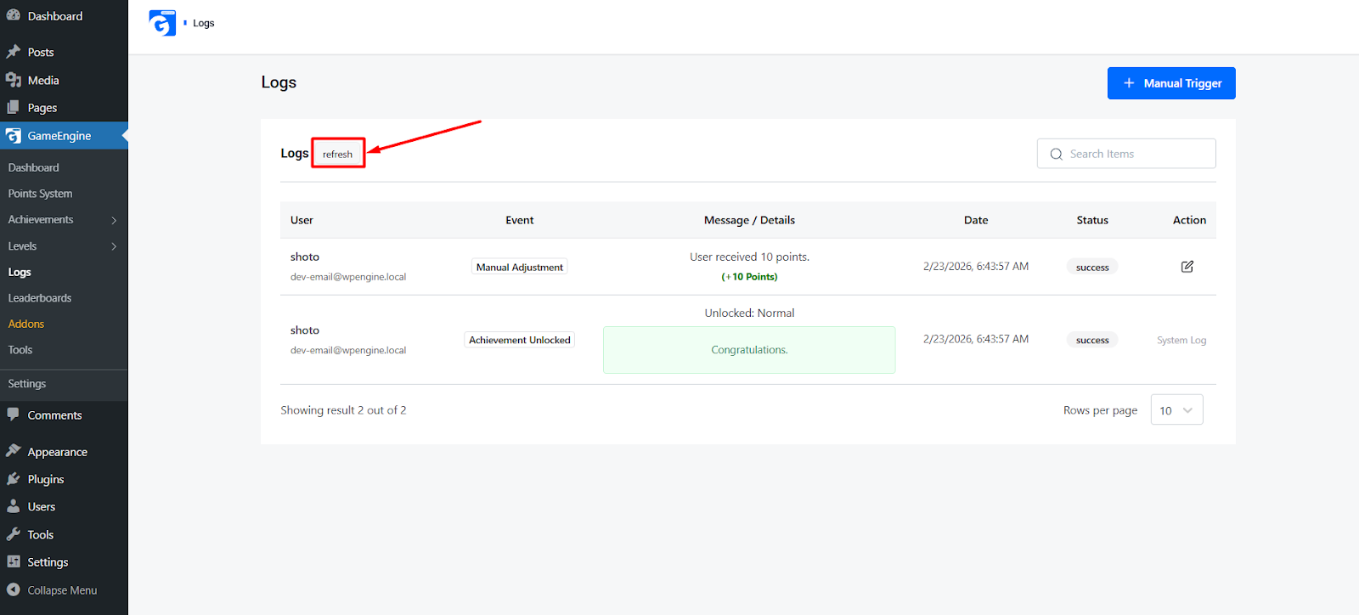Click the Logs breadcrumb in header
Image resolution: width=1359 pixels, height=615 pixels.
pos(204,23)
